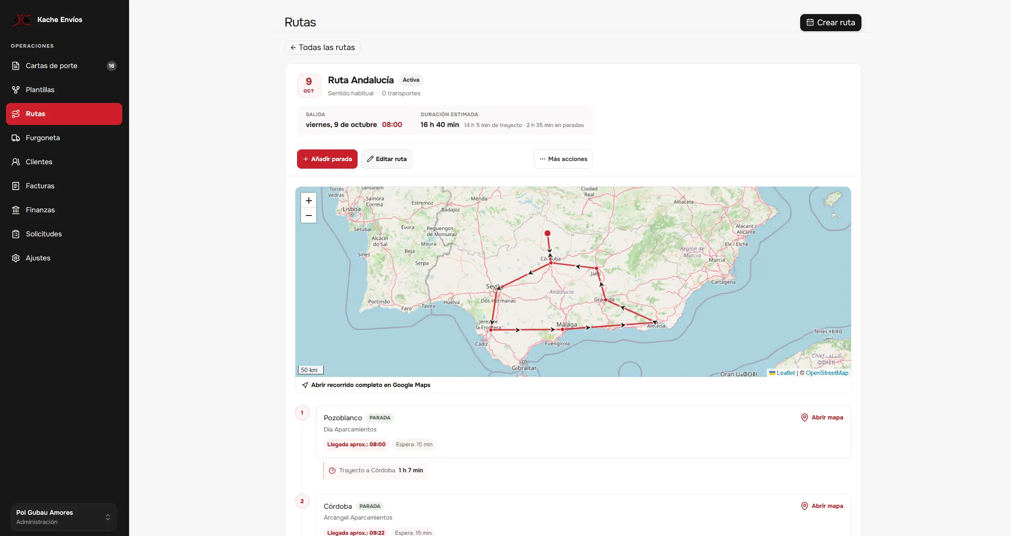Navigate to Solicitudes in sidebar
Image resolution: width=1011 pixels, height=536 pixels.
tap(64, 234)
